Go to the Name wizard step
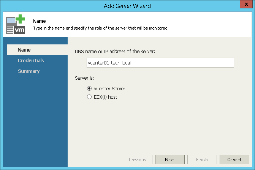Image resolution: width=255 pixels, height=170 pixels. (x=24, y=50)
